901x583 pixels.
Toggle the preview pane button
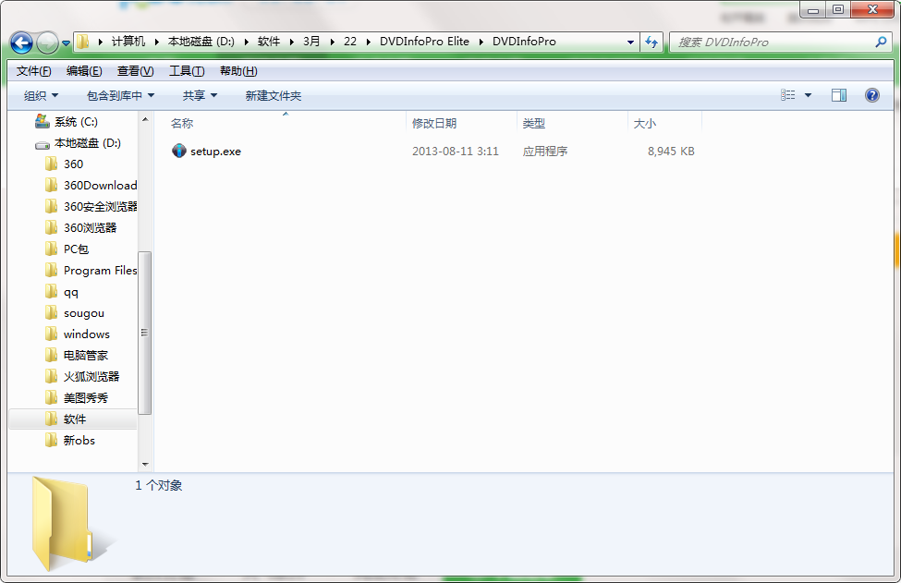click(x=839, y=95)
